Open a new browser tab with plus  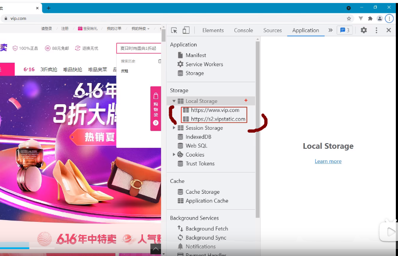pos(48,8)
